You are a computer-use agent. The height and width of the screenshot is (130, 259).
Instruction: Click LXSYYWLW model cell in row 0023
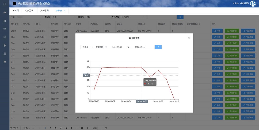(81, 31)
